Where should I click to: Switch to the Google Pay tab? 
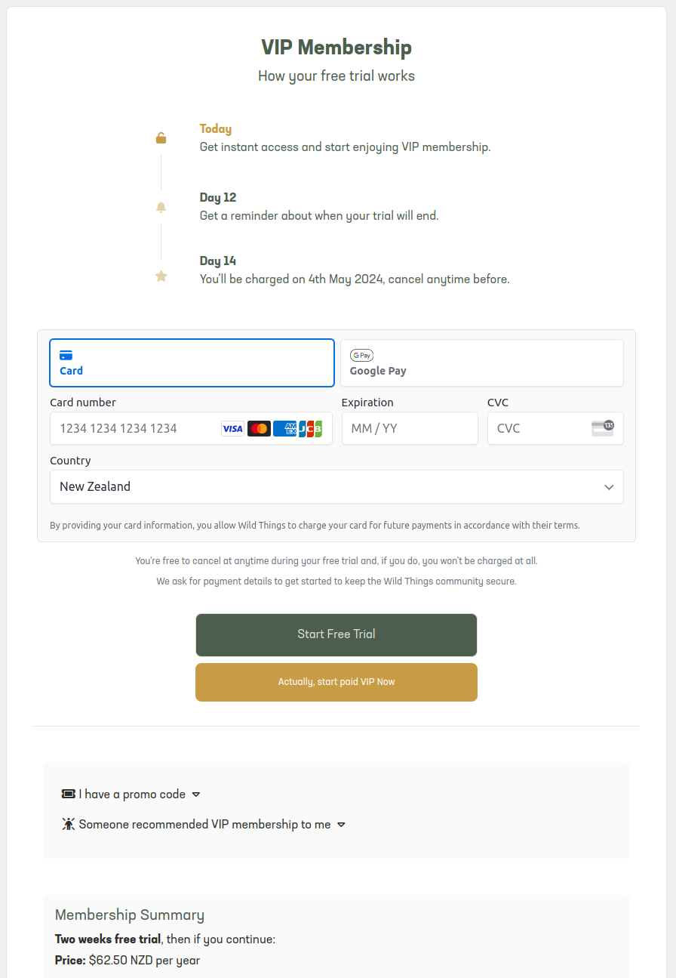point(482,363)
